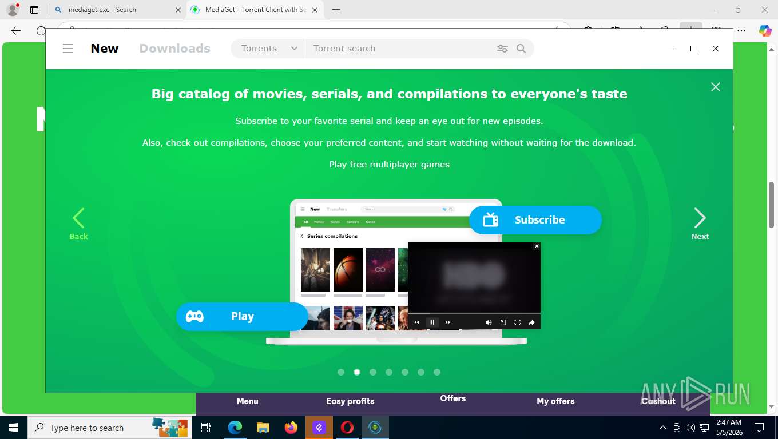Open Task View on the taskbar
This screenshot has height=439, width=778.
(x=206, y=428)
